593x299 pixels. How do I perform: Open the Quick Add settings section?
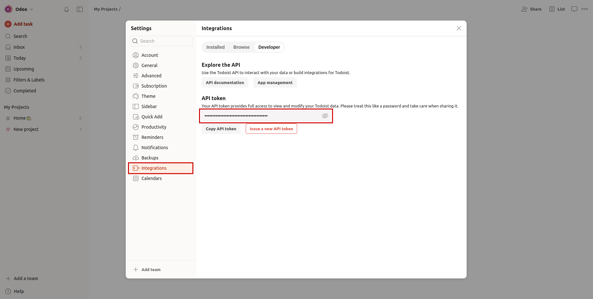161,117
